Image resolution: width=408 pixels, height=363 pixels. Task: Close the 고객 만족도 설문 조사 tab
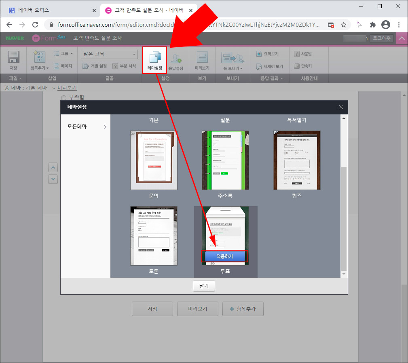[191, 11]
